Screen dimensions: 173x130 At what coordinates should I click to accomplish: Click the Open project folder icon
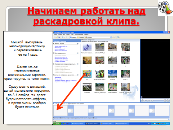click(x=57, y=37)
